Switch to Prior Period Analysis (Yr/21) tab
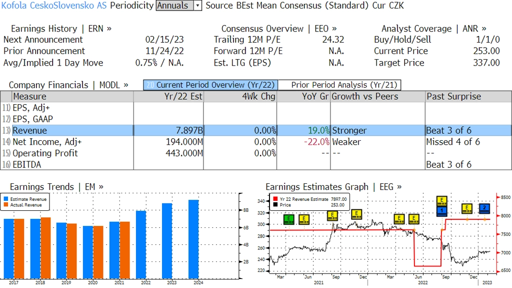This screenshot has width=512, height=288. (x=339, y=85)
